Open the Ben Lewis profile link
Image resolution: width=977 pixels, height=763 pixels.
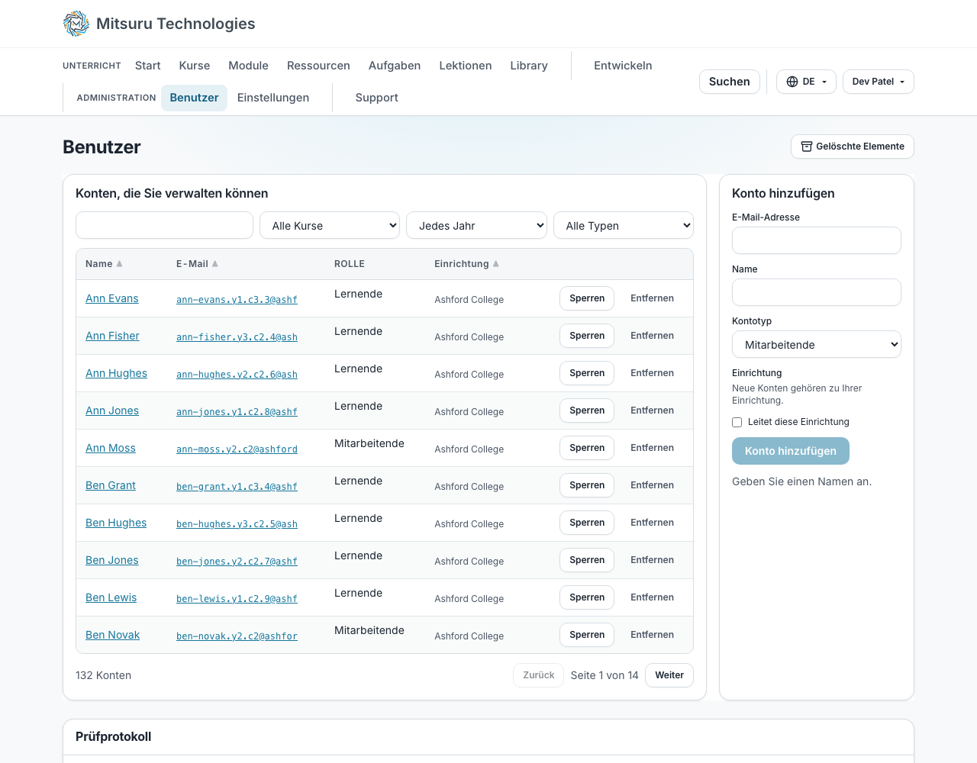[x=111, y=597]
